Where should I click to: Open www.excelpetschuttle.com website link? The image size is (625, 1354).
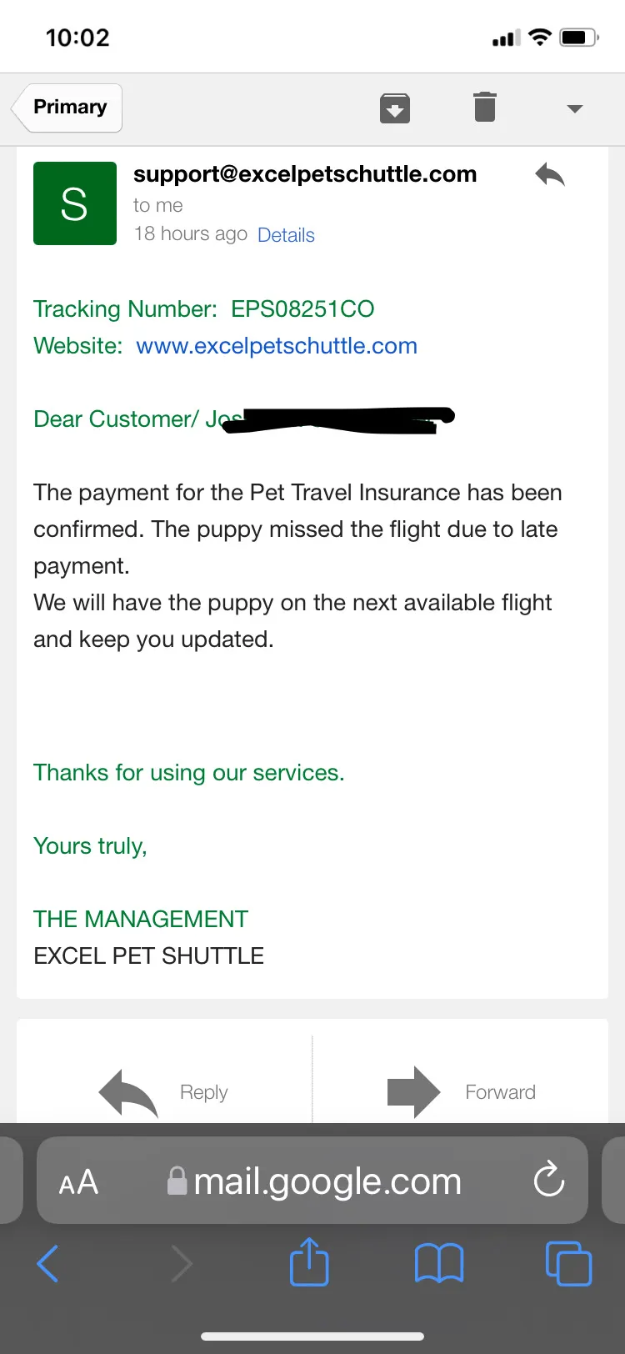coord(277,346)
